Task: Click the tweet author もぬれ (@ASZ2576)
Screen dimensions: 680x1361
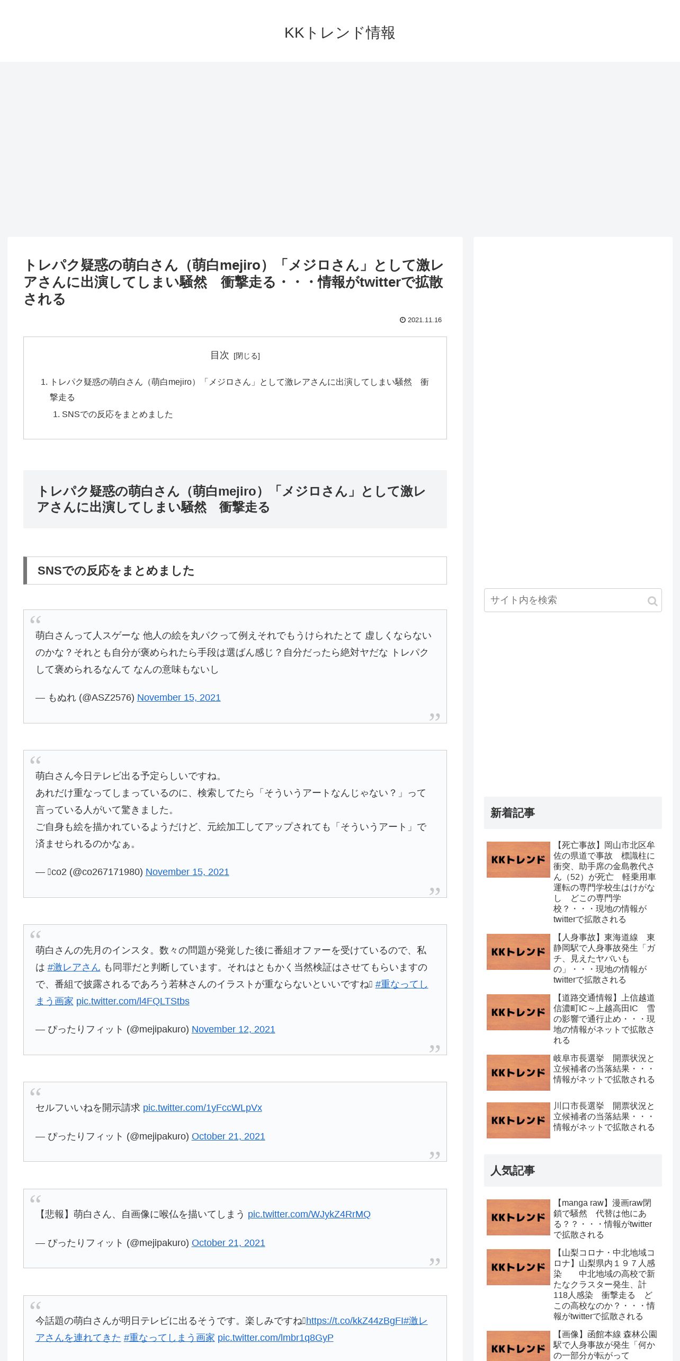Action: tap(91, 697)
